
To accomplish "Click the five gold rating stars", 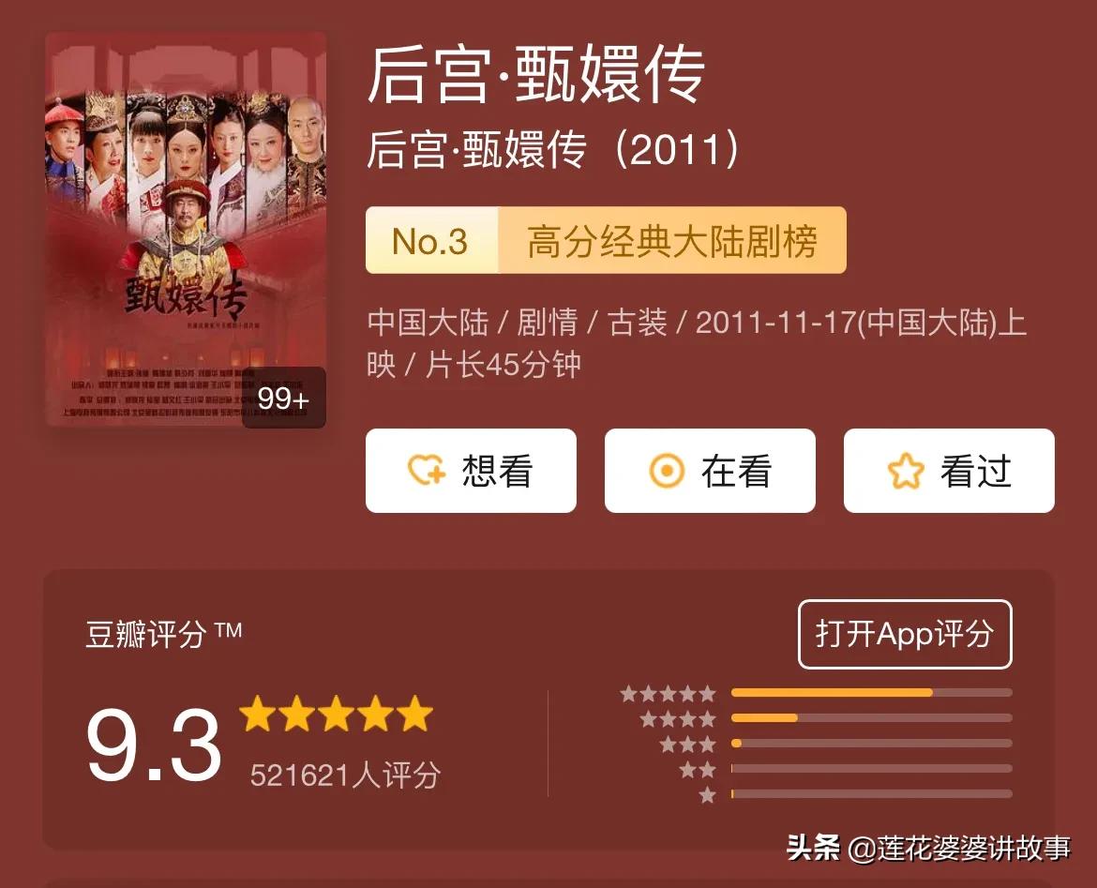I will click(x=336, y=714).
